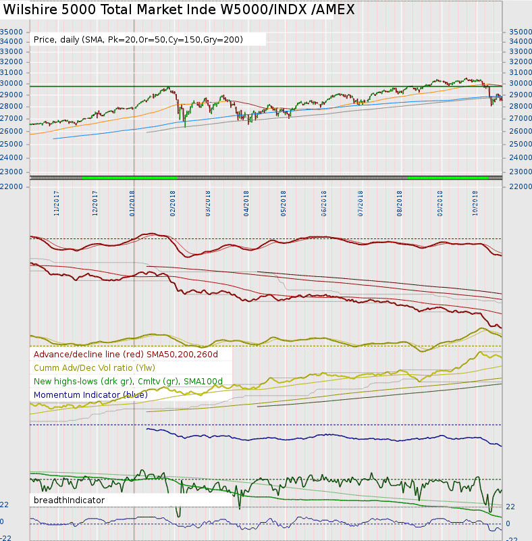Select 34000 on the right price axis
The image size is (532, 541).
click(x=521, y=41)
